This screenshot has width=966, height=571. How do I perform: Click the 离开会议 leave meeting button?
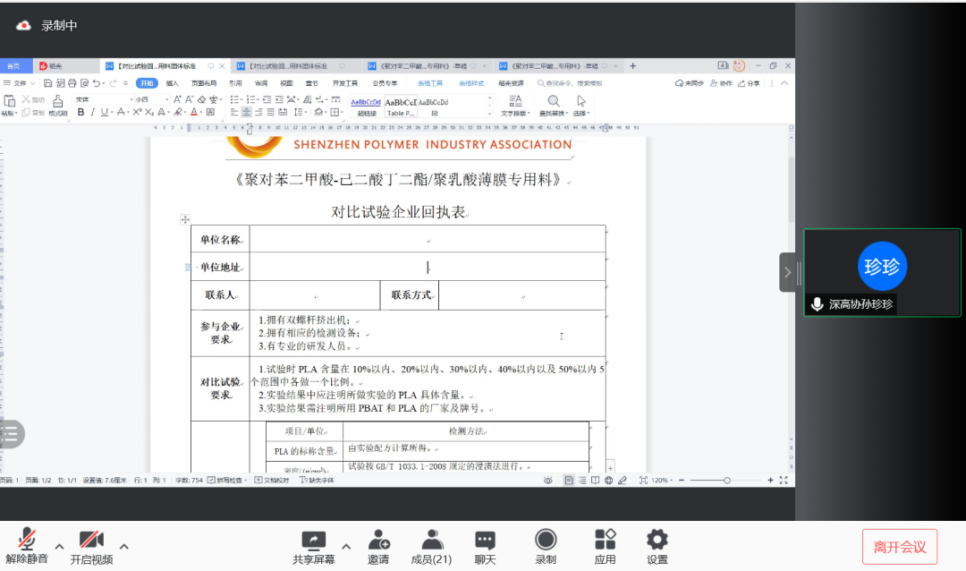tap(900, 547)
